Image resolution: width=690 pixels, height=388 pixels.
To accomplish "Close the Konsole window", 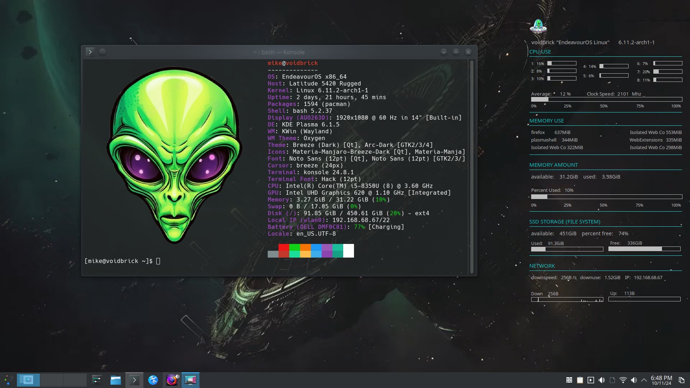I will 468,52.
